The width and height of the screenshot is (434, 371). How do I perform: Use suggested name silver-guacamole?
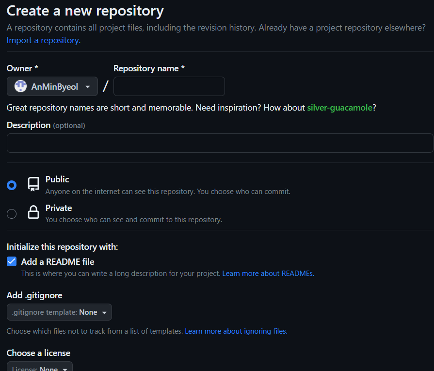(339, 108)
